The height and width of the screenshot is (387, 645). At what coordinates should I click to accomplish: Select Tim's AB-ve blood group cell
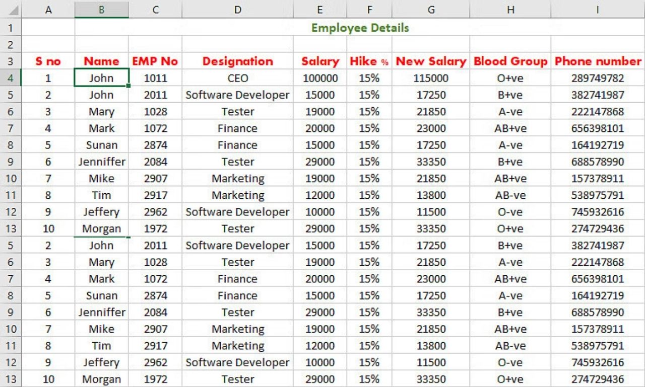(x=510, y=195)
